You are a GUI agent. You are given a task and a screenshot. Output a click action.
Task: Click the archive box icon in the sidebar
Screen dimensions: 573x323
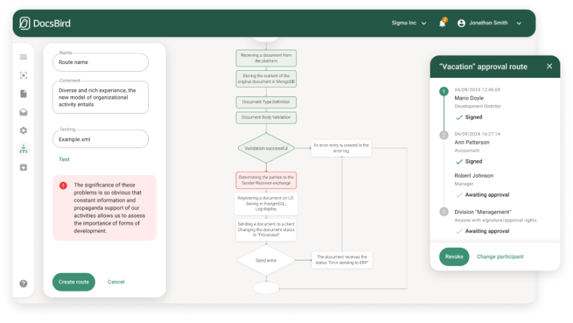(x=23, y=167)
